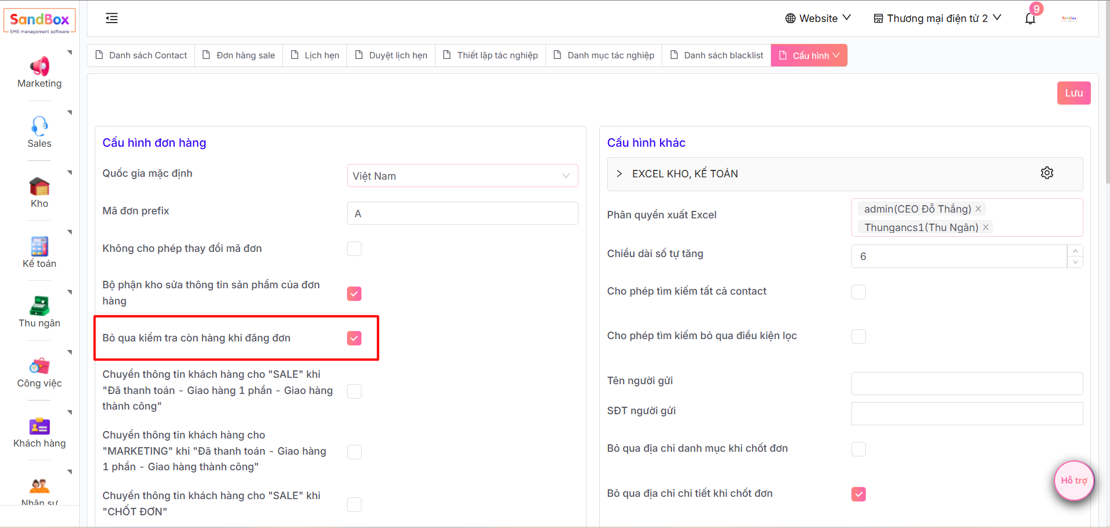
Task: Click the notification bell icon
Action: click(1030, 18)
